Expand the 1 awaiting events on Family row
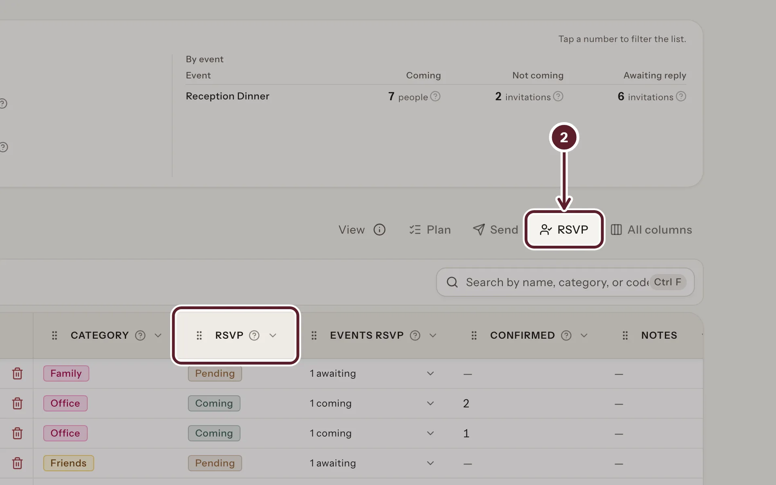Screen dimensions: 776x485 [x=430, y=373]
